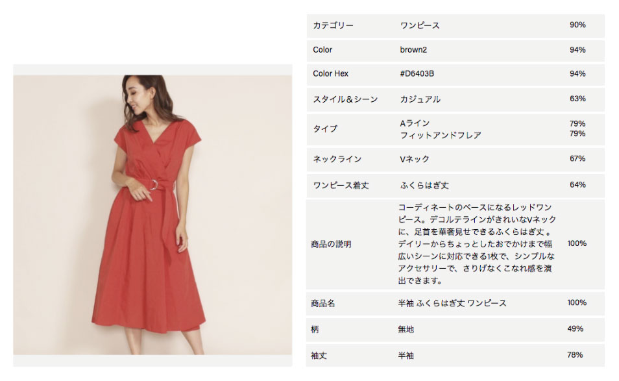The image size is (619, 381).
Task: Click the ワンピース category value
Action: coord(420,26)
